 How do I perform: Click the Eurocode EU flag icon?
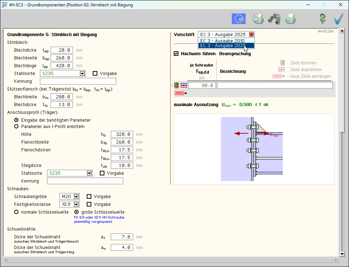[x=239, y=19]
